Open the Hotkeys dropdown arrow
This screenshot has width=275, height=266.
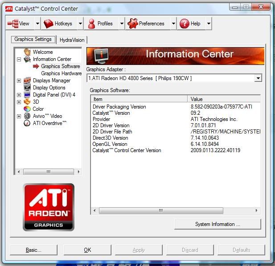click(x=80, y=24)
